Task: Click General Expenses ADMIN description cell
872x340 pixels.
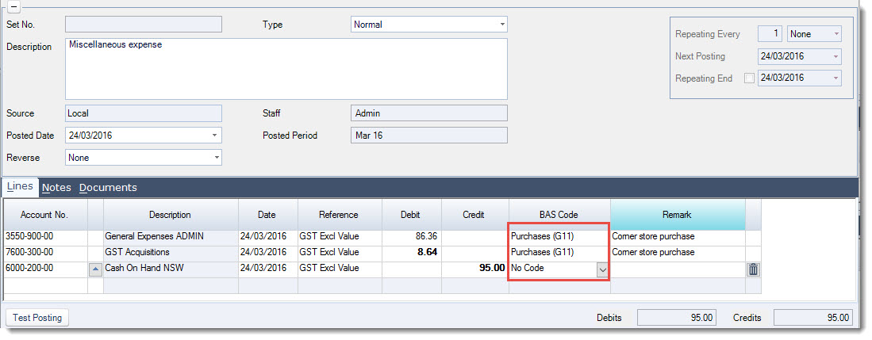Action: pos(170,237)
